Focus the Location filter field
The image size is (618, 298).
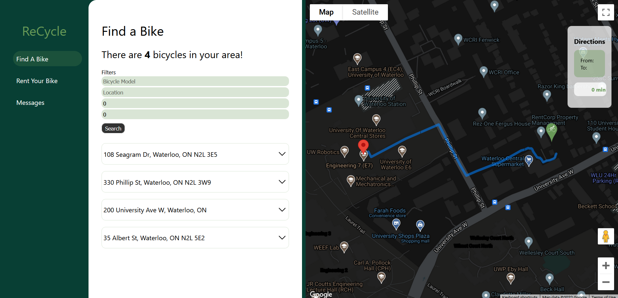(195, 92)
